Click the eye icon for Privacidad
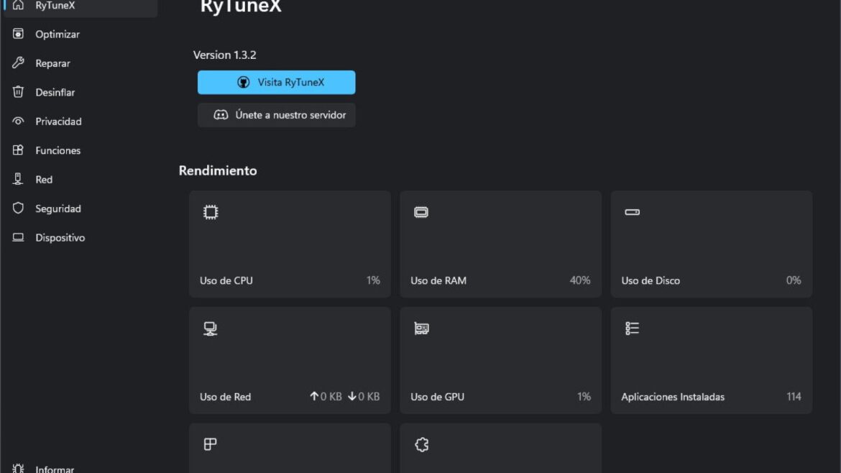This screenshot has height=473, width=841. (18, 121)
